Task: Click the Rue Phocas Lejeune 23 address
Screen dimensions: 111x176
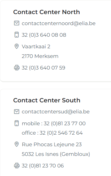Action: (52, 145)
